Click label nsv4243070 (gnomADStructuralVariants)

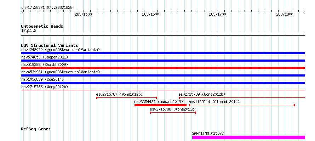[x=61, y=50]
